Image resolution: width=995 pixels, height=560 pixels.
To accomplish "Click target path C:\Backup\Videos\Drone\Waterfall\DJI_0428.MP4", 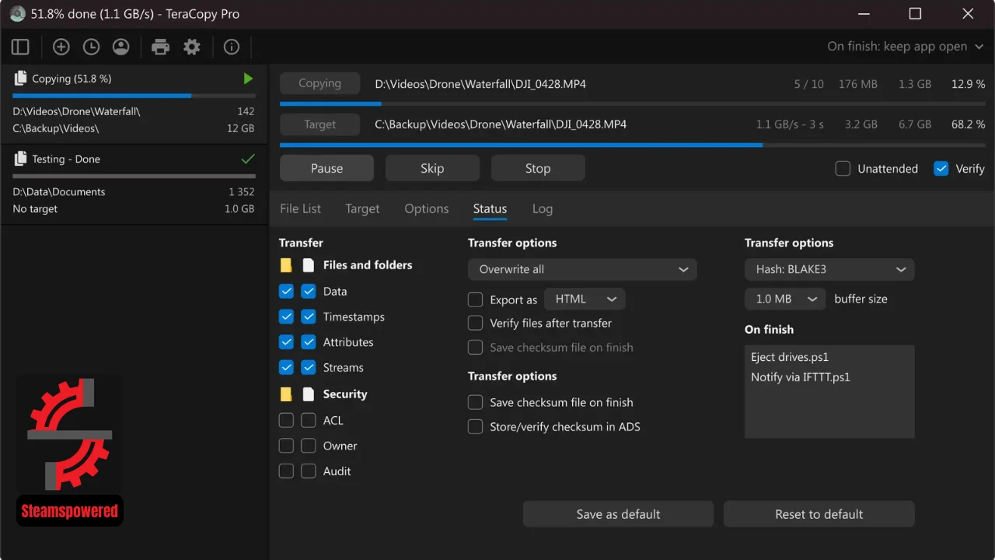I will tap(501, 124).
